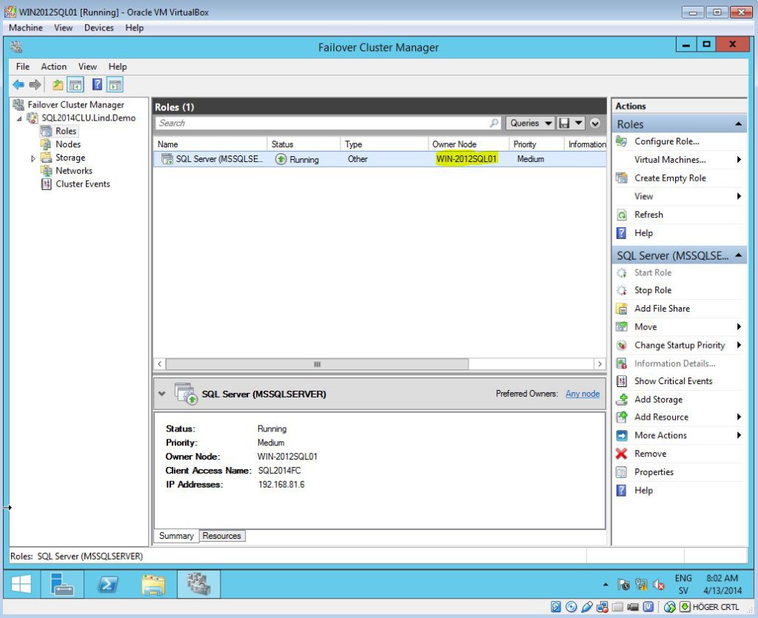Switch to the Summary tab
This screenshot has width=758, height=618.
tap(176, 536)
